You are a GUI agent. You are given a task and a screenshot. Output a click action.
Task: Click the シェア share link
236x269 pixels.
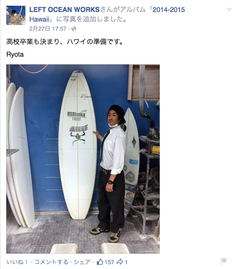82,262
